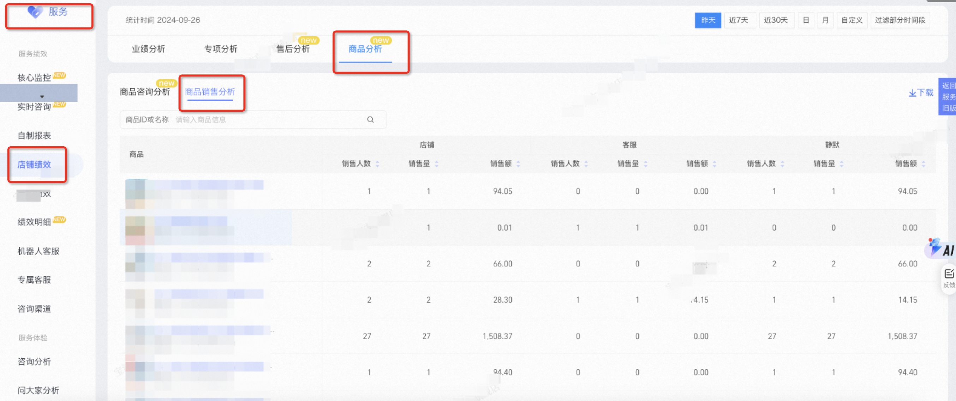Open 绩效明细 in the sidebar
Viewport: 956px width, 401px height.
[34, 222]
